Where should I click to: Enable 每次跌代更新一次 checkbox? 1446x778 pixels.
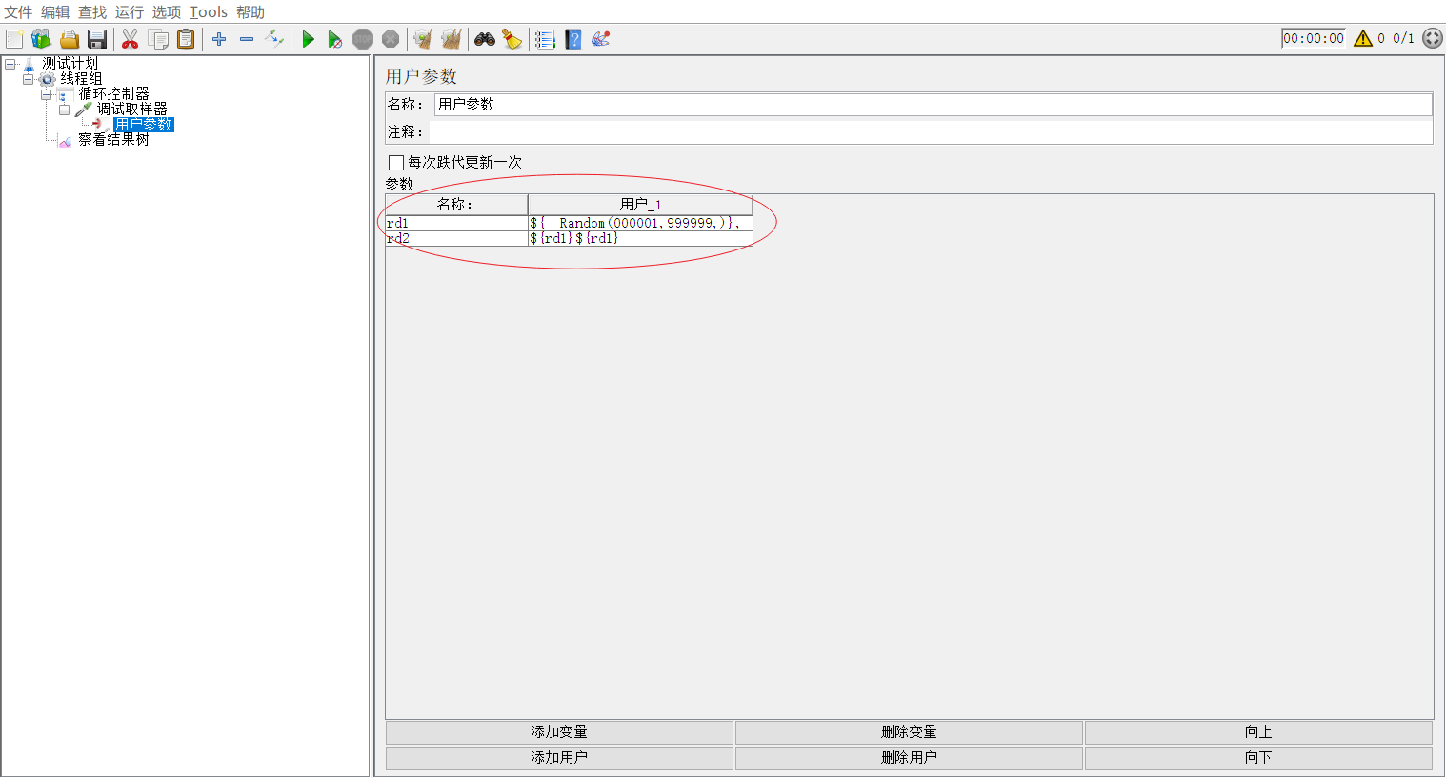coord(396,162)
